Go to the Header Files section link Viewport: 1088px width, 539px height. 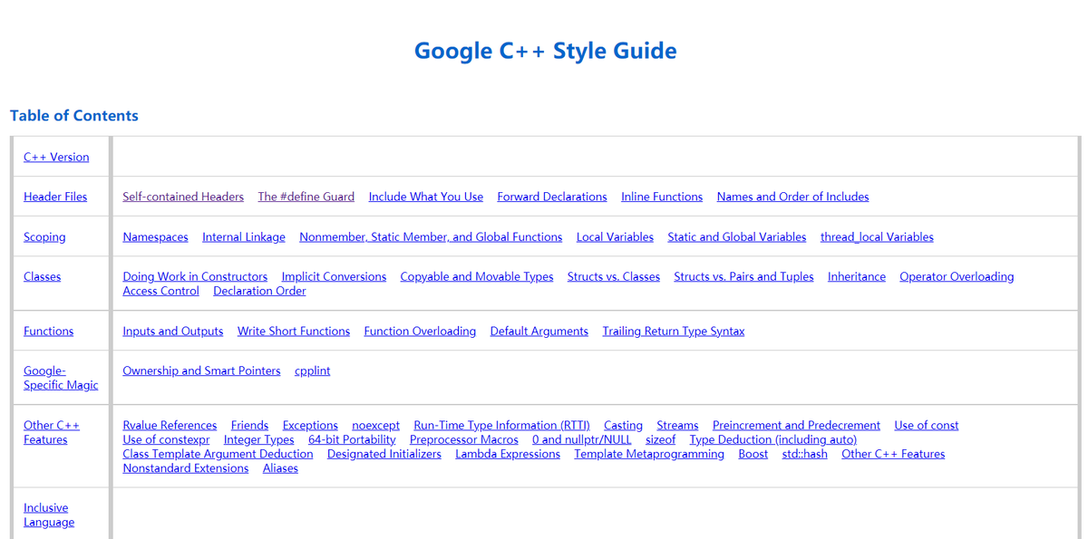[55, 197]
